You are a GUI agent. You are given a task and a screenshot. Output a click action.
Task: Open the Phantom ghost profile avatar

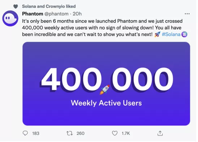[x=10, y=18]
